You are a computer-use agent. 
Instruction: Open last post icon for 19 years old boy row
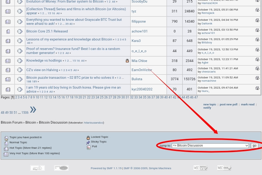(257, 88)
